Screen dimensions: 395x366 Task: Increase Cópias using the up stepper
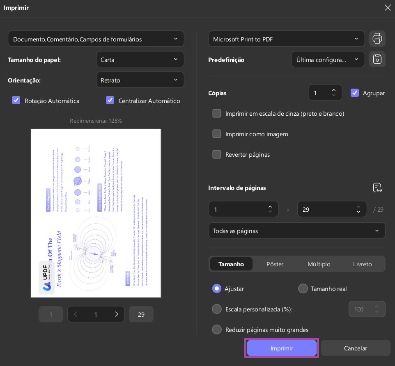[x=334, y=90]
